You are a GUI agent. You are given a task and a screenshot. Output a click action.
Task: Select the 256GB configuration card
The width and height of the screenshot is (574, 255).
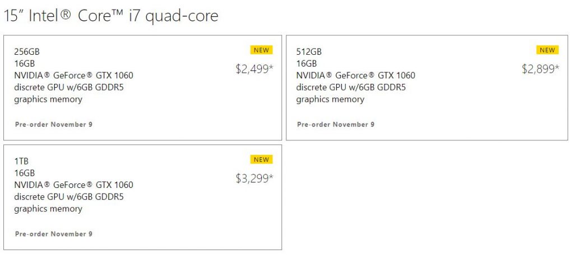point(142,88)
